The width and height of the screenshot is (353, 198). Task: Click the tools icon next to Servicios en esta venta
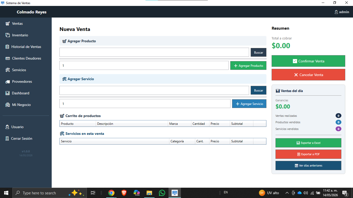coord(62,134)
